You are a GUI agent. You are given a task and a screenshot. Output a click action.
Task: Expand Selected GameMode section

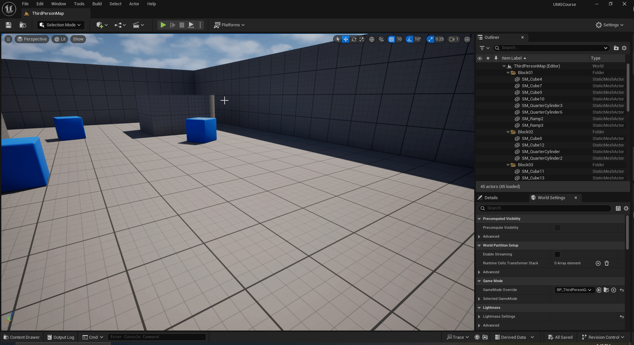[x=479, y=299]
